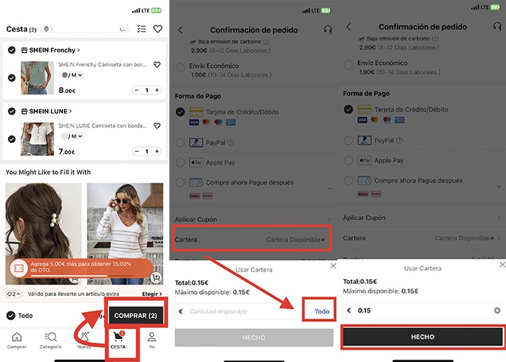Image resolution: width=506 pixels, height=362 pixels.
Task: Open the wishlist heart icon in Cesta header
Action: click(158, 29)
